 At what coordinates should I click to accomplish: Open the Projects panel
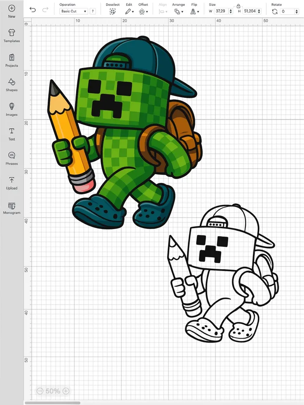(x=11, y=57)
